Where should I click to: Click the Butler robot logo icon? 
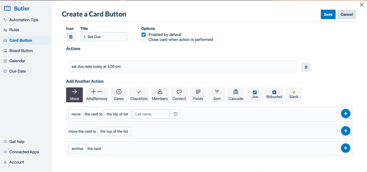tap(7, 8)
